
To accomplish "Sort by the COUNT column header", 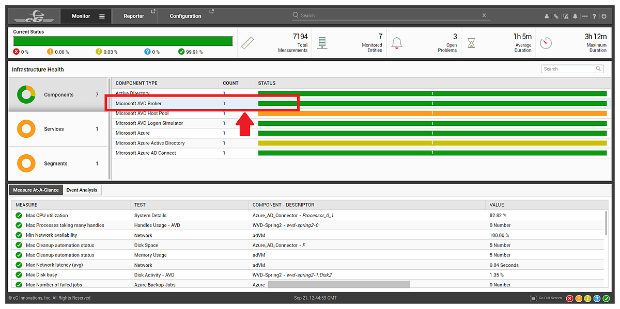I will pos(230,83).
